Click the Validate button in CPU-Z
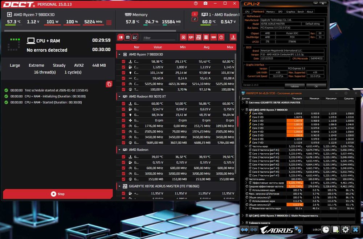The width and height of the screenshot is (363, 239). coord(294,86)
